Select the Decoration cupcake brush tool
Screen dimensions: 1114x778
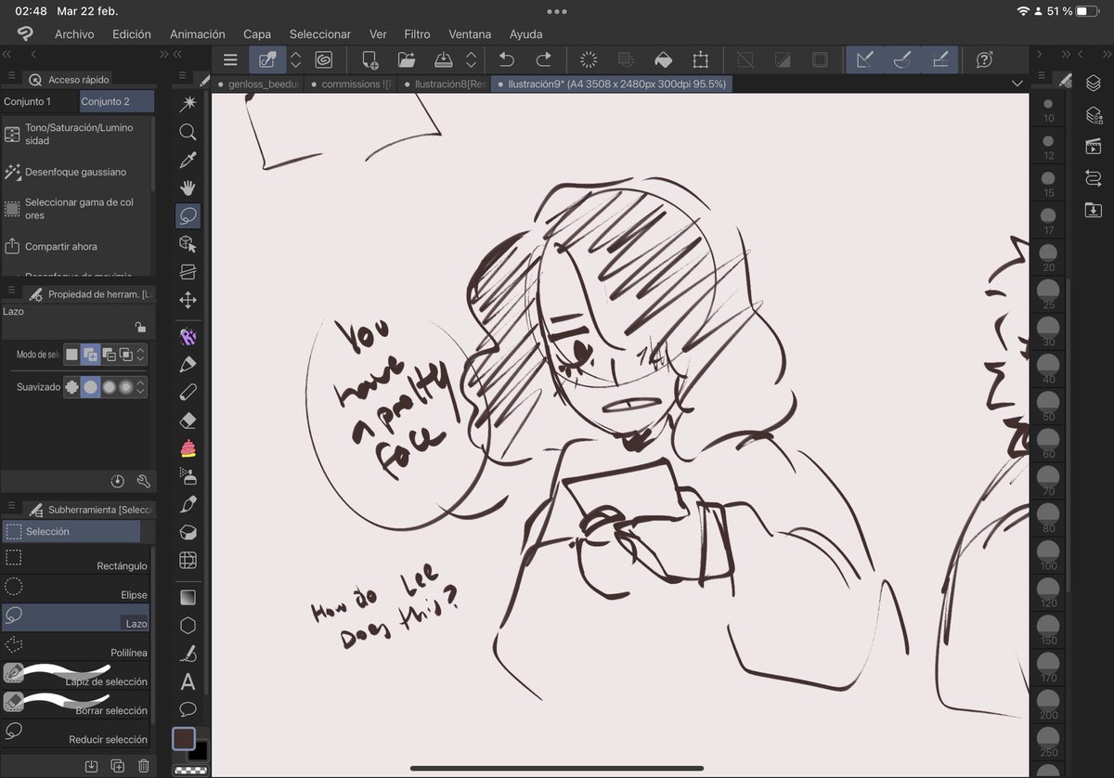point(188,448)
